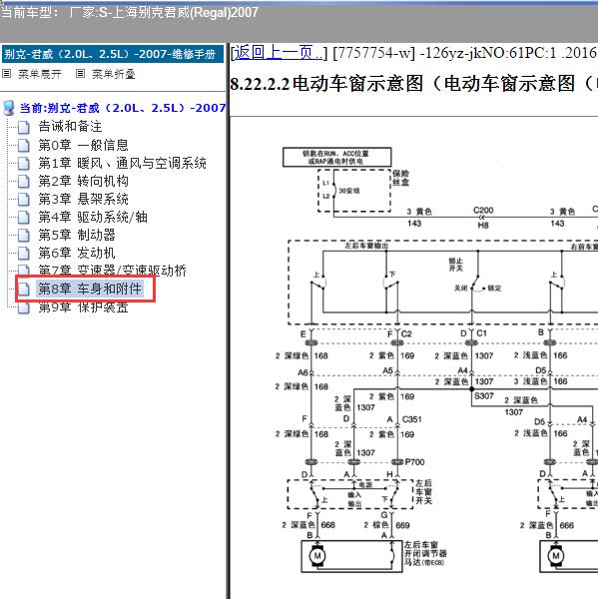Click the 左后车窗输出 label
The width and height of the screenshot is (598, 599).
(366, 246)
